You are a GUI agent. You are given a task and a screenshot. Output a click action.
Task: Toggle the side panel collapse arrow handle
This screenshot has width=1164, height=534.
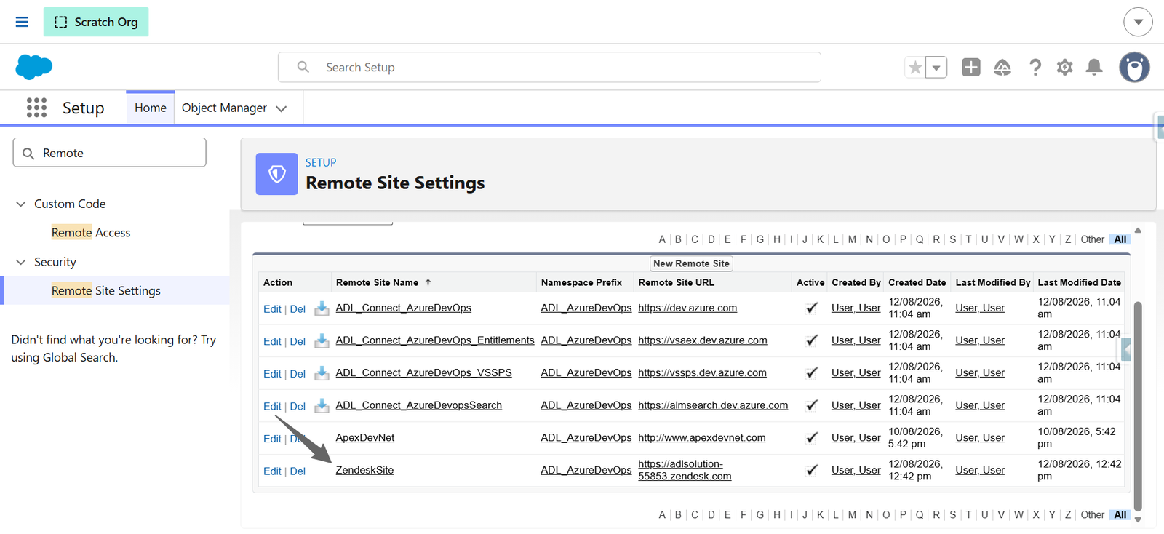[x=1126, y=350]
